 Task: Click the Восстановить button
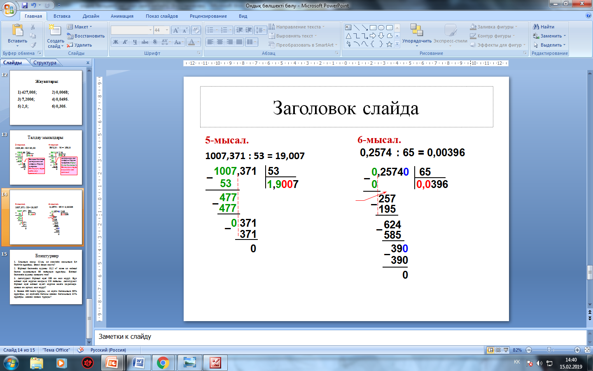coord(86,36)
